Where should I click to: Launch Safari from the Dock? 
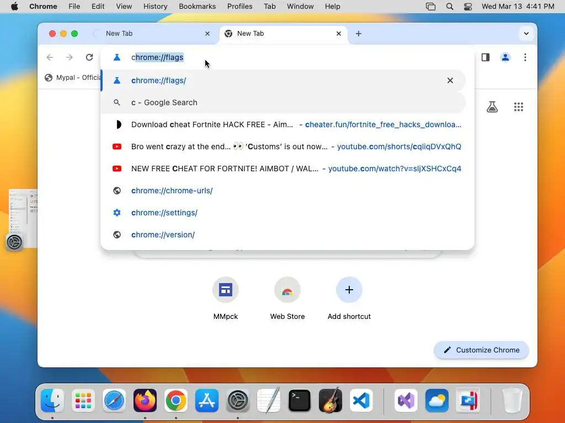(114, 400)
